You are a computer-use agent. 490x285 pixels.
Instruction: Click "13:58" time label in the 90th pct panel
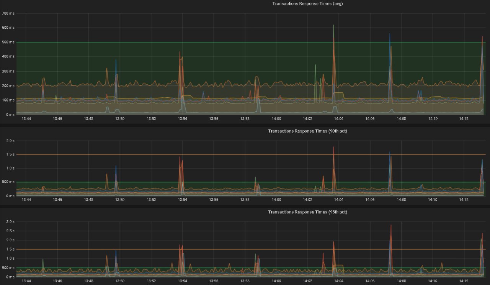click(245, 200)
